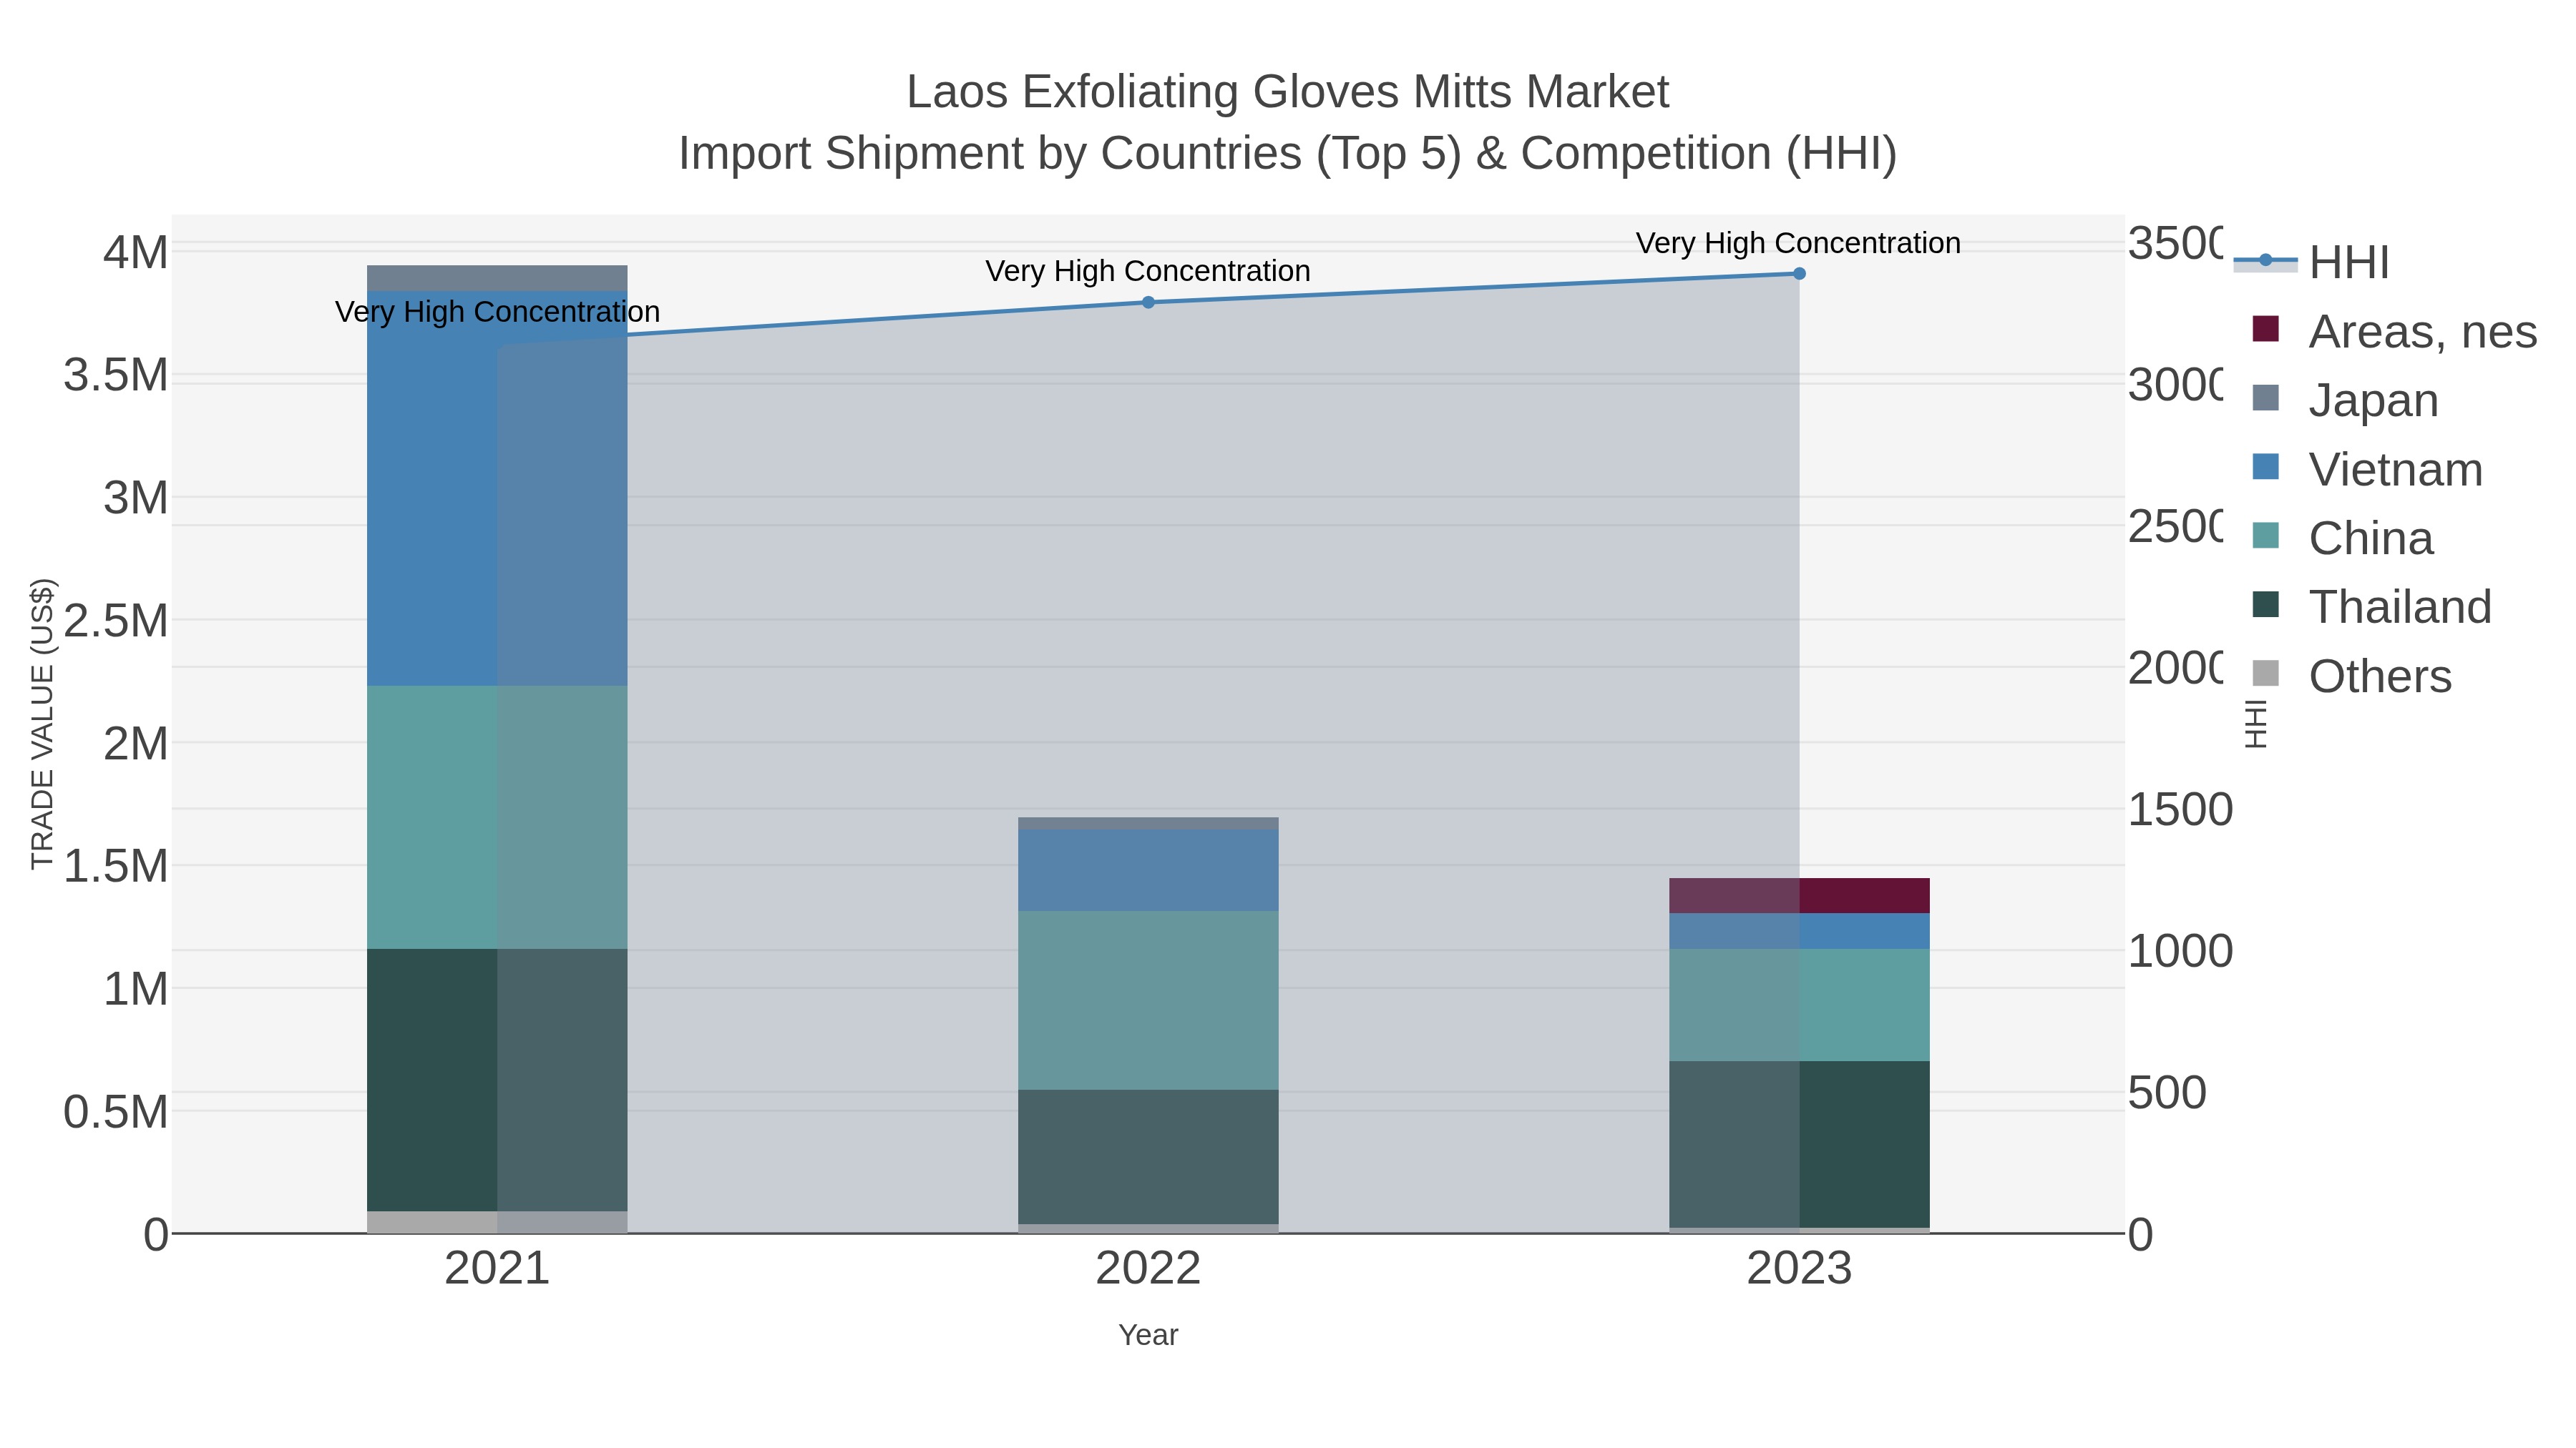This screenshot has width=2576, height=1448.
Task: Select the HHI data point for 2022
Action: (1148, 302)
